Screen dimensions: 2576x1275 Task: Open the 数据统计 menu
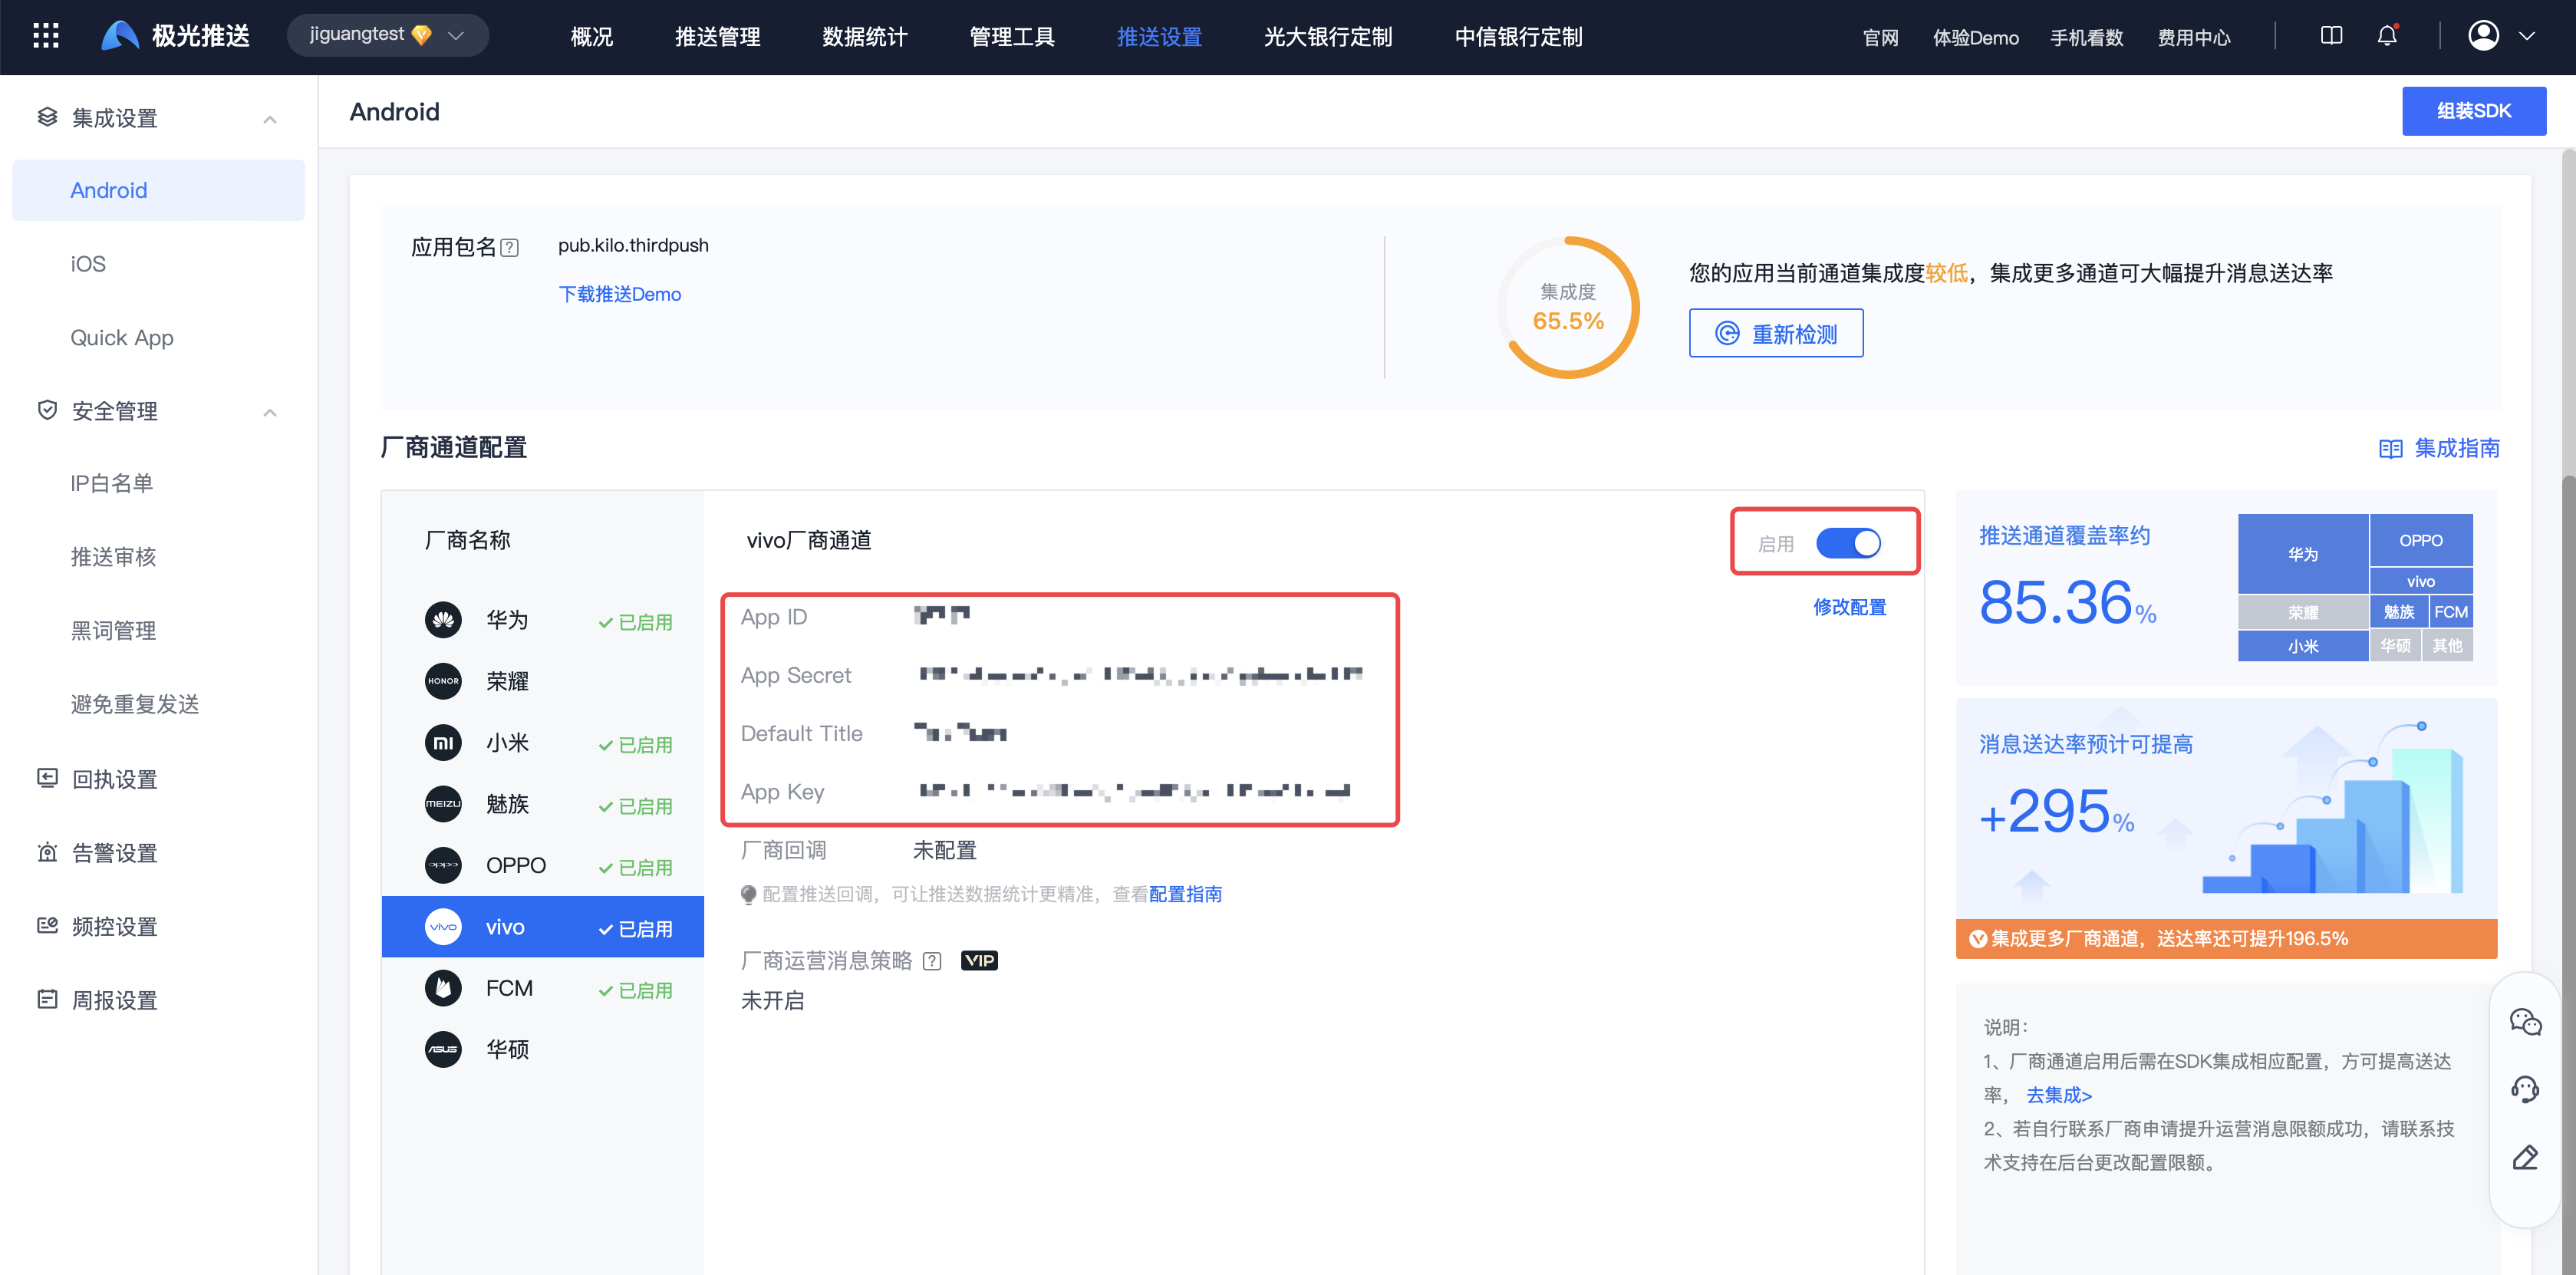(x=864, y=37)
